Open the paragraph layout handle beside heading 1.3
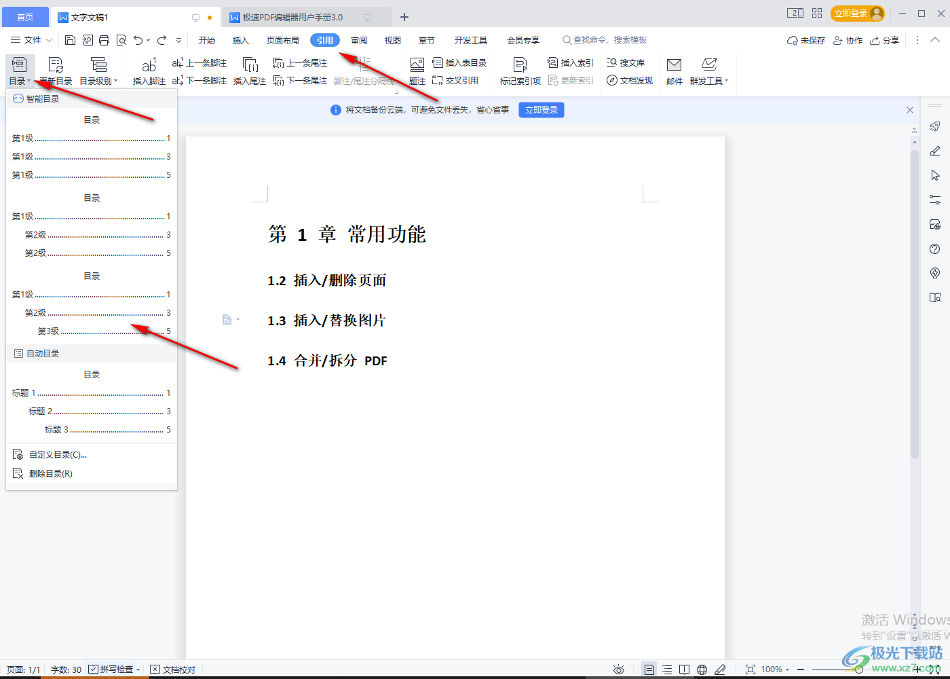950x679 pixels. 231,319
